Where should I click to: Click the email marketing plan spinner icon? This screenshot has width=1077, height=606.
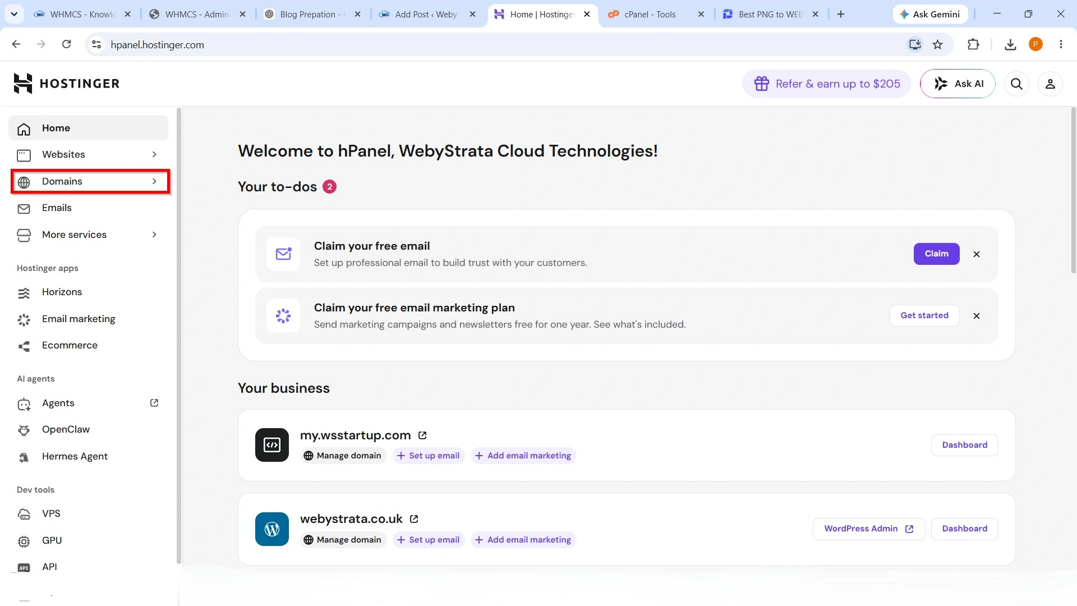point(283,316)
